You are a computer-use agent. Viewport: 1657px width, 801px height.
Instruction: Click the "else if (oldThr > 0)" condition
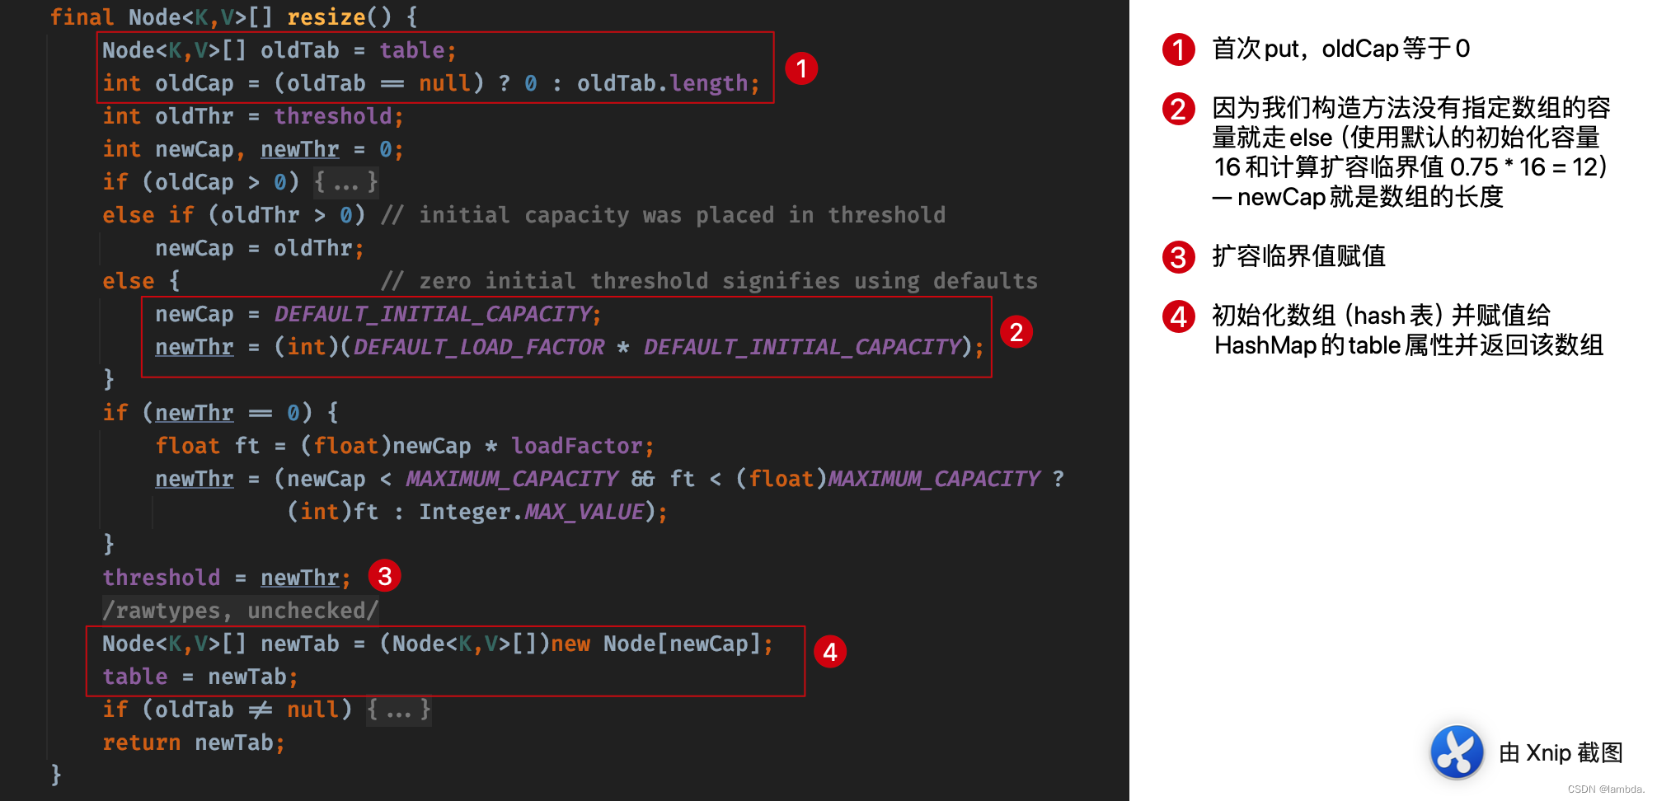pos(234,215)
